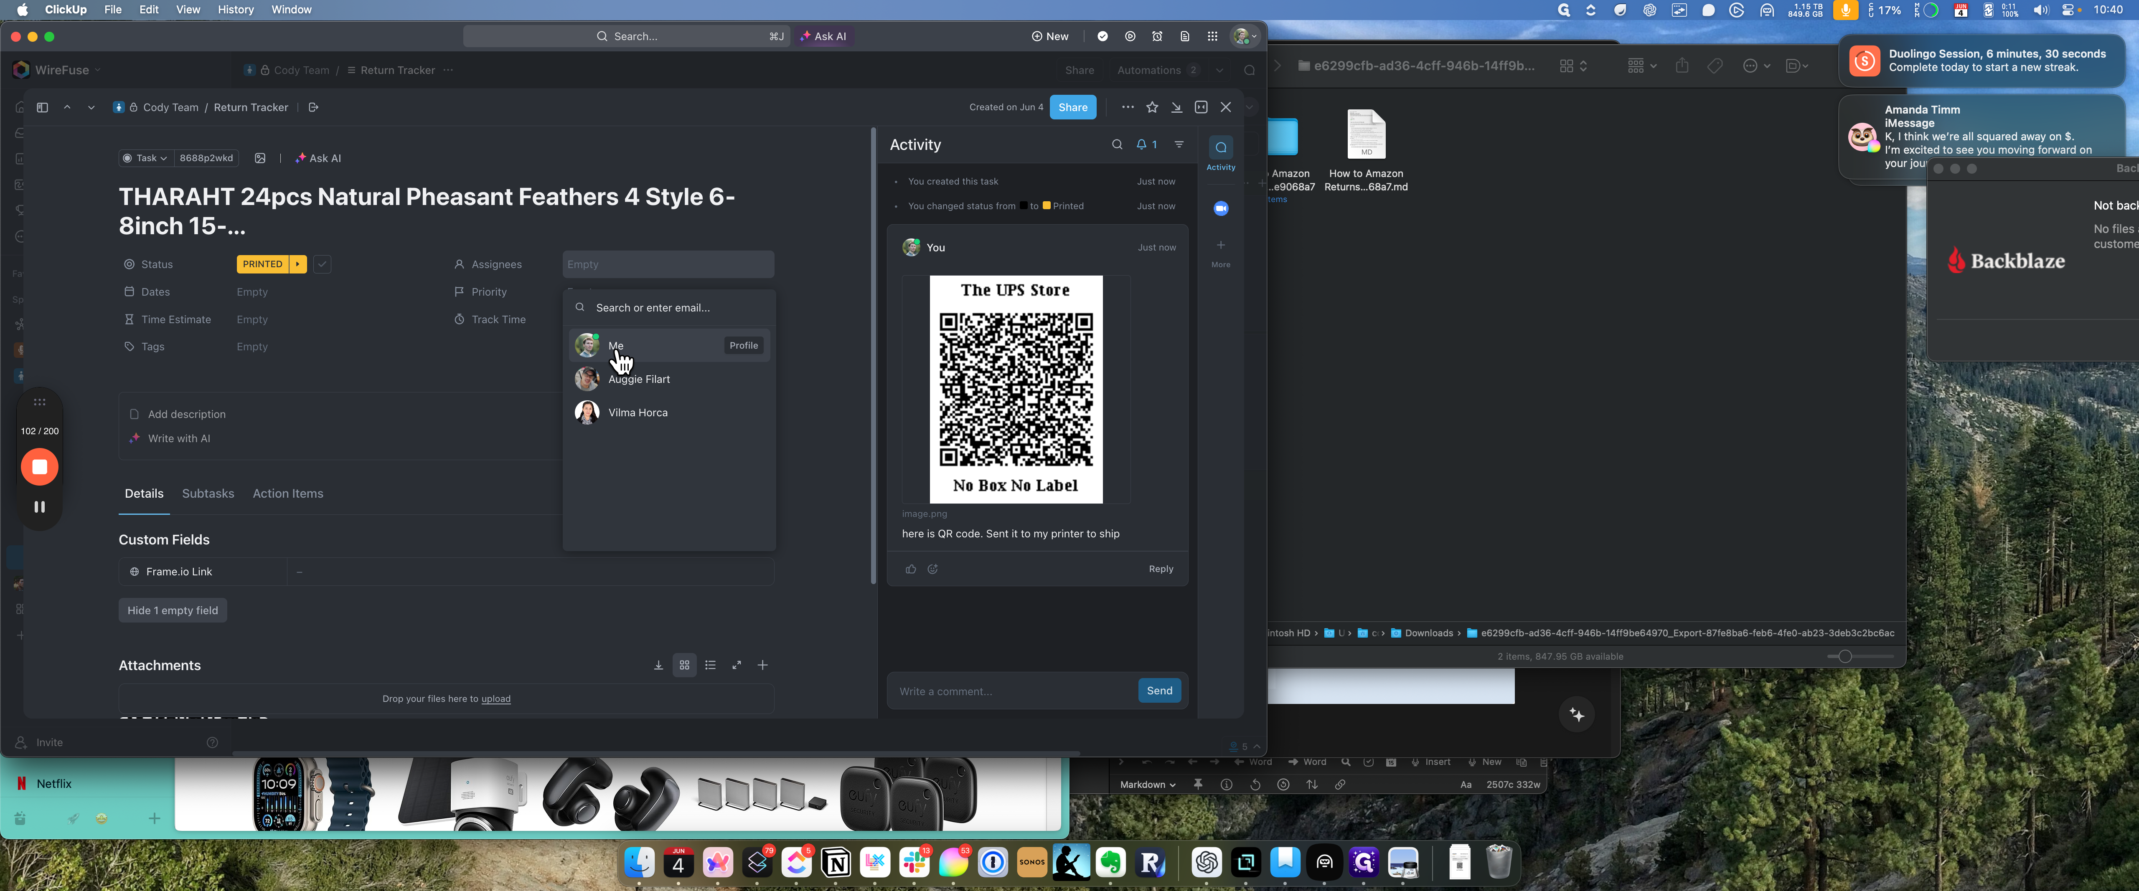This screenshot has height=891, width=2139.
Task: Assign the task to Me
Action: click(669, 345)
